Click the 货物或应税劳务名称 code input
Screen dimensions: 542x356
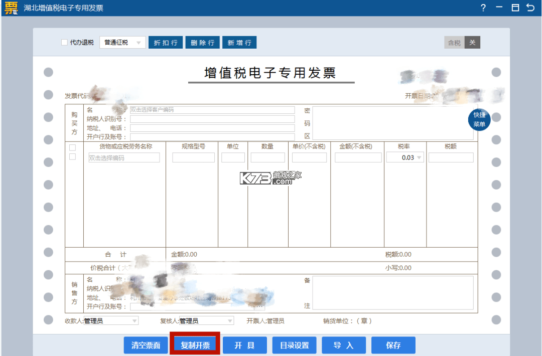[124, 157]
